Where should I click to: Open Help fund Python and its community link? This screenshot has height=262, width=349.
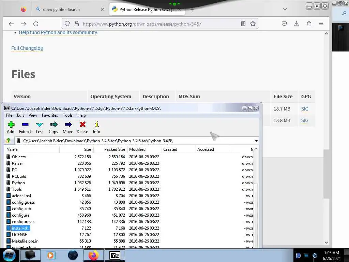pos(58,32)
